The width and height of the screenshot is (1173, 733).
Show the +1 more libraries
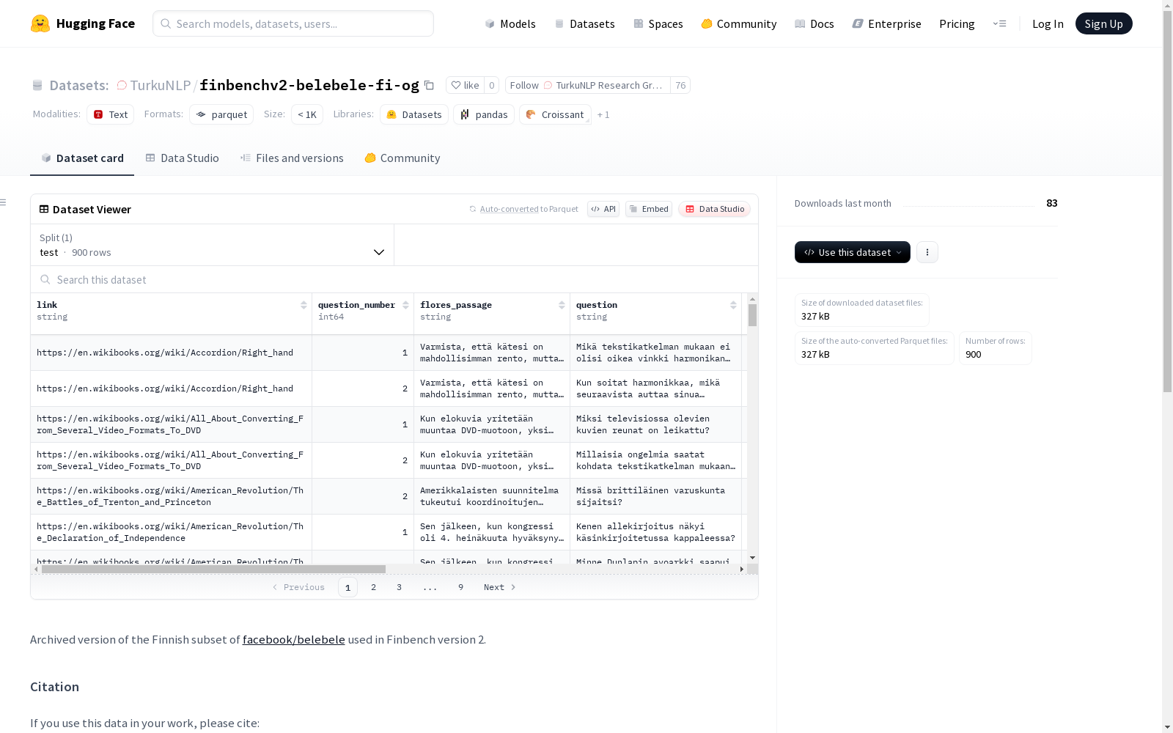603,114
